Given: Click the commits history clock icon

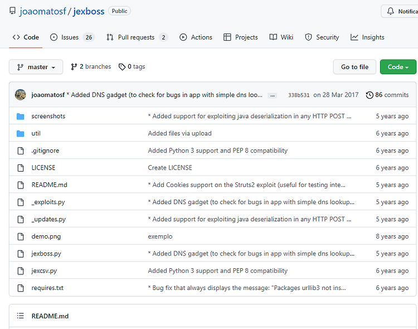Looking at the screenshot, I should coord(370,95).
